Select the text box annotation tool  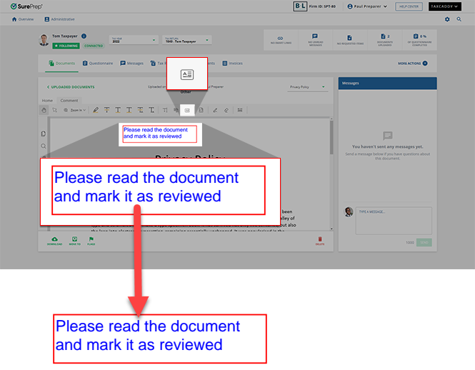[187, 110]
